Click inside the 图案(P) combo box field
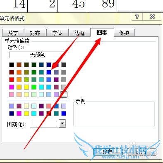 (44, 123)
